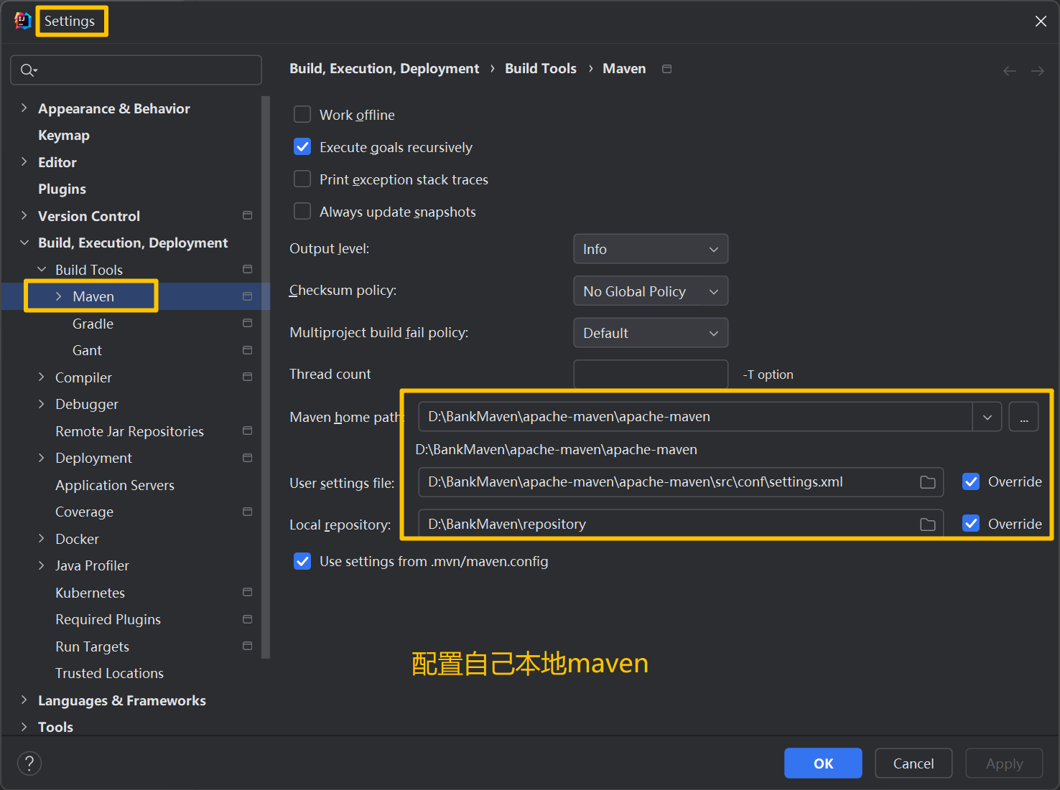Click project icon next to Coverage
This screenshot has height=790, width=1060.
click(x=247, y=512)
